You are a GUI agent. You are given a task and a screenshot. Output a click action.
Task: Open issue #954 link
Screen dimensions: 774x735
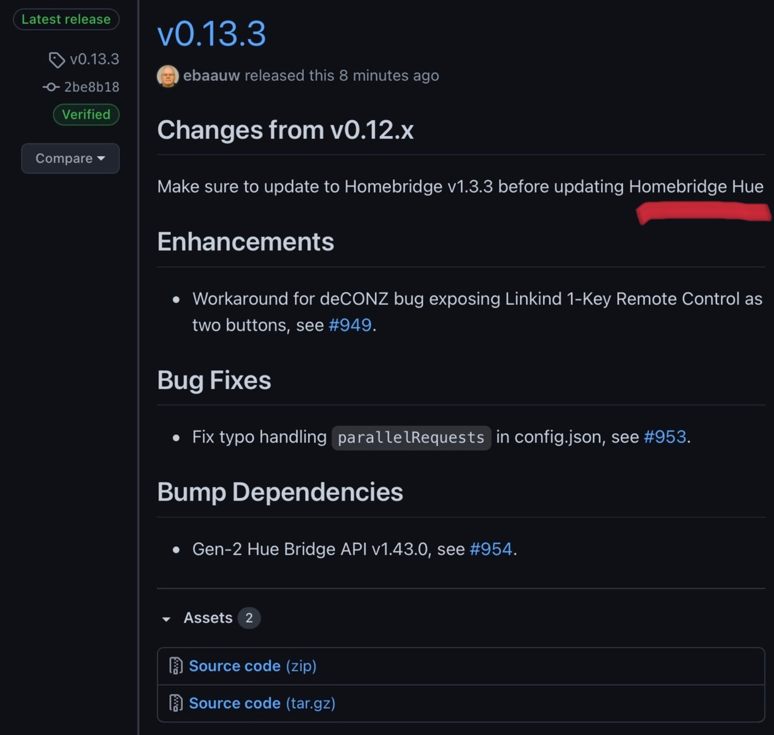pyautogui.click(x=491, y=549)
